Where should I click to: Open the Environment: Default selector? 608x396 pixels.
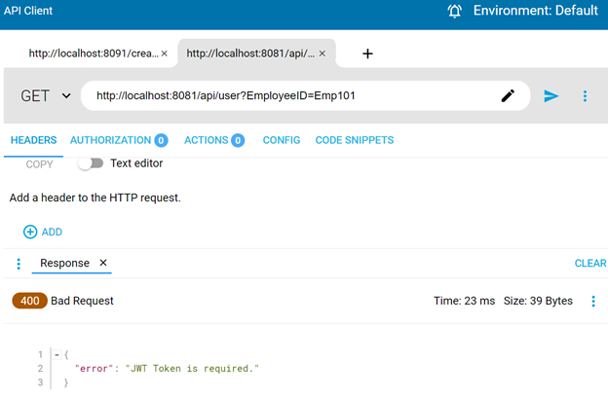(535, 11)
